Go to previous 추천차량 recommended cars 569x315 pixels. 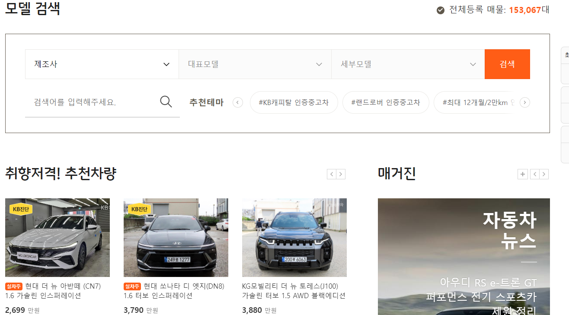[x=332, y=174]
